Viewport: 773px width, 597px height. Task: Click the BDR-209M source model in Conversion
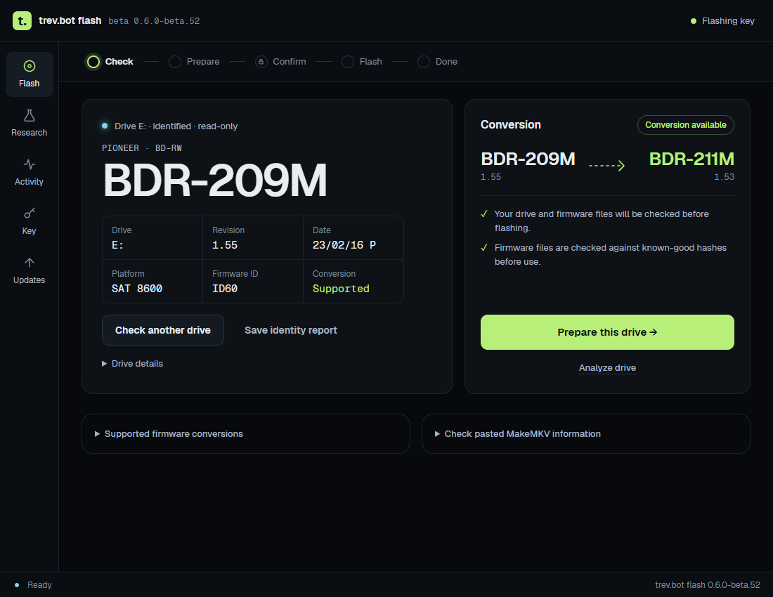528,159
